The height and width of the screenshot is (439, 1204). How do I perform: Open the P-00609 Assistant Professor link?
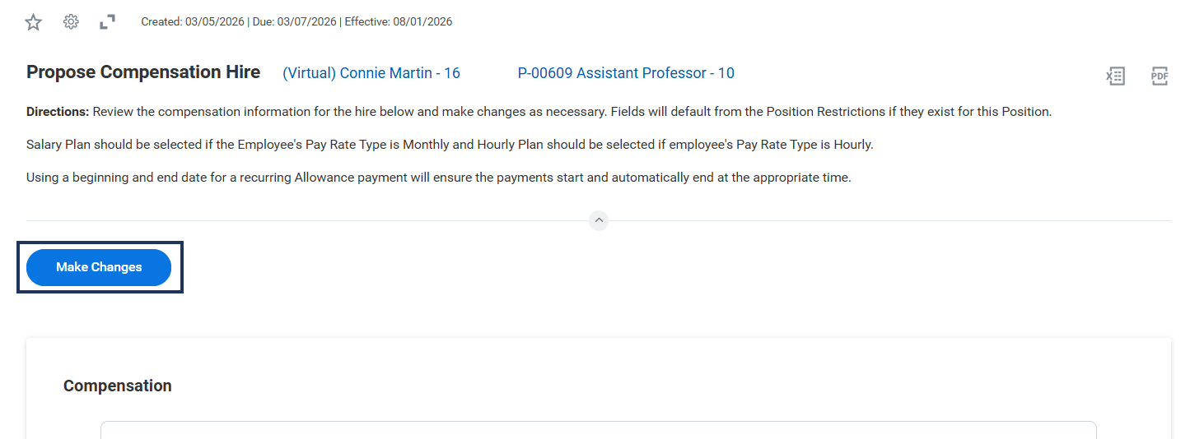pos(626,73)
